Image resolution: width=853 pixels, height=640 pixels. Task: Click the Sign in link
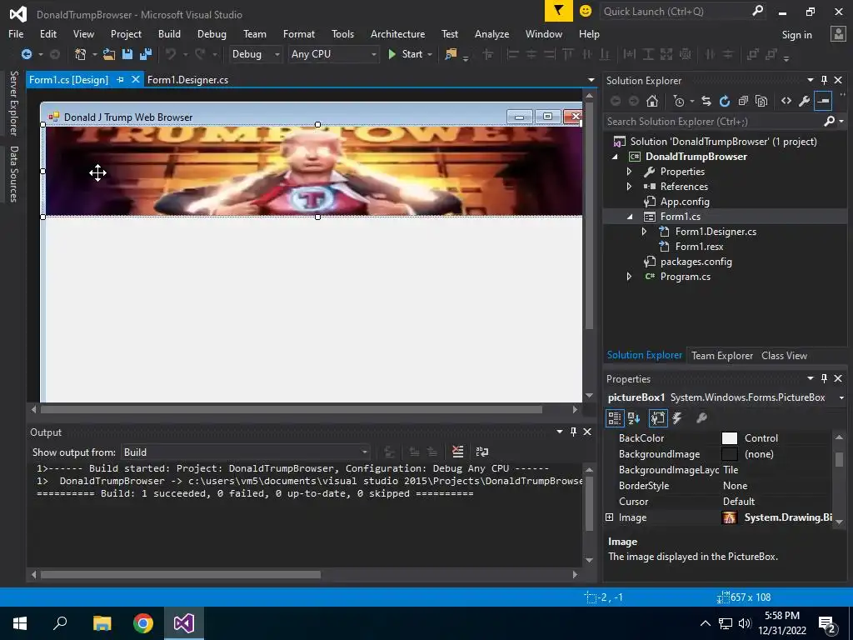796,35
